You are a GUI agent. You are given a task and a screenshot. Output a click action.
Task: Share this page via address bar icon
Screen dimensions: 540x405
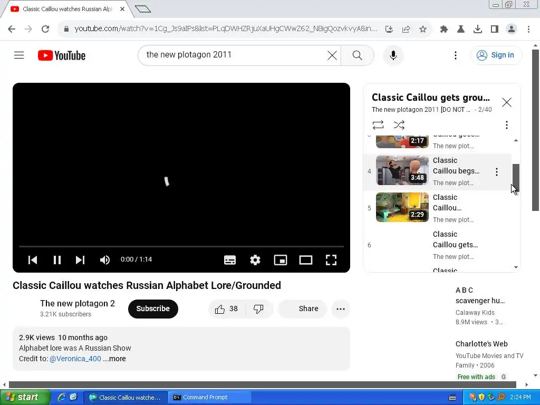[x=406, y=30]
